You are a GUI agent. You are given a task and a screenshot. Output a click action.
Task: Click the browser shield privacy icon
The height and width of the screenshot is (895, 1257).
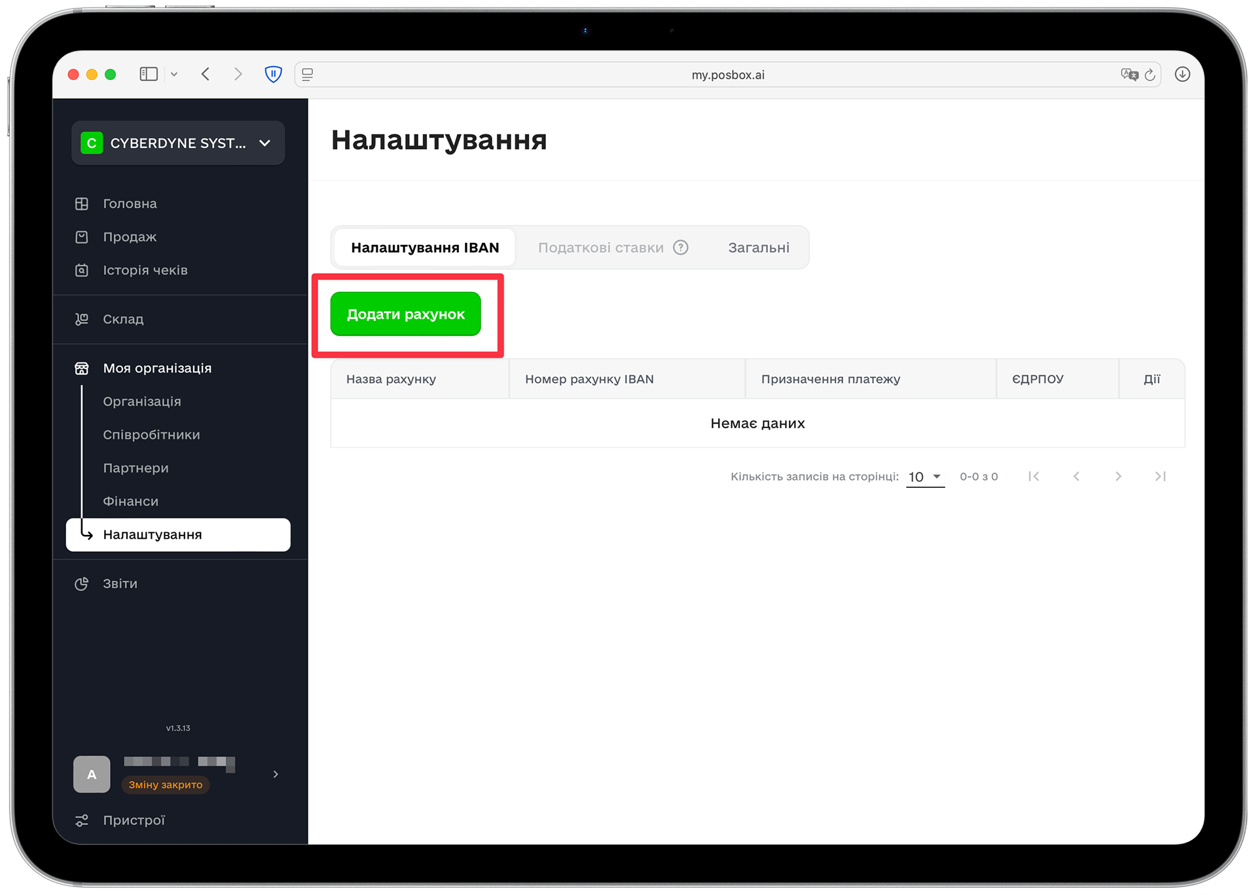point(273,74)
